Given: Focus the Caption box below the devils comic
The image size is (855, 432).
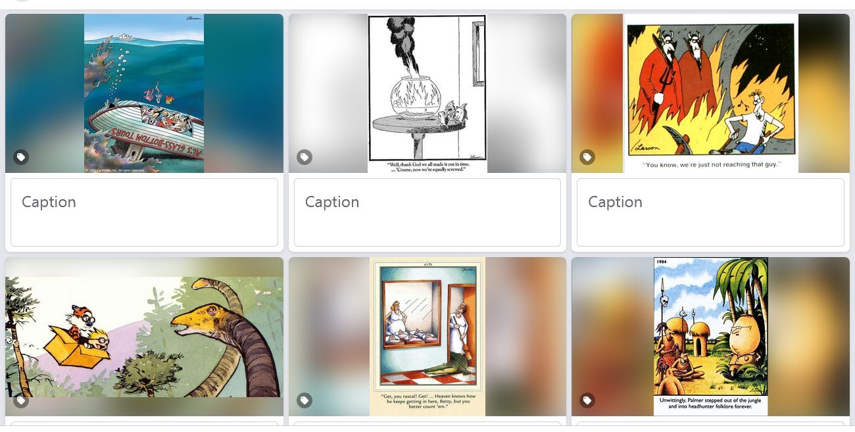Looking at the screenshot, I should coord(710,212).
